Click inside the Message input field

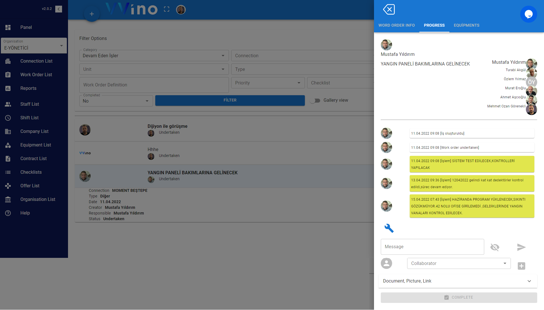click(432, 247)
